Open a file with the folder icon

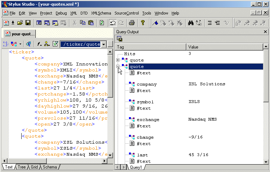20,23
